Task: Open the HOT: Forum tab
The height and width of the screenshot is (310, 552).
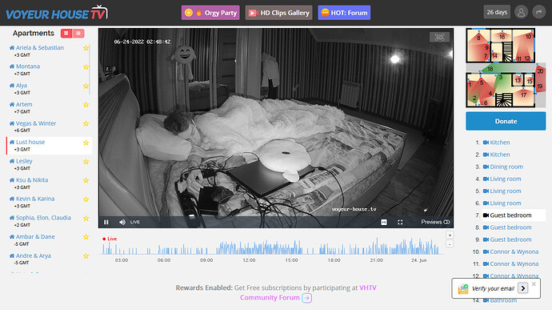Action: pos(344,13)
